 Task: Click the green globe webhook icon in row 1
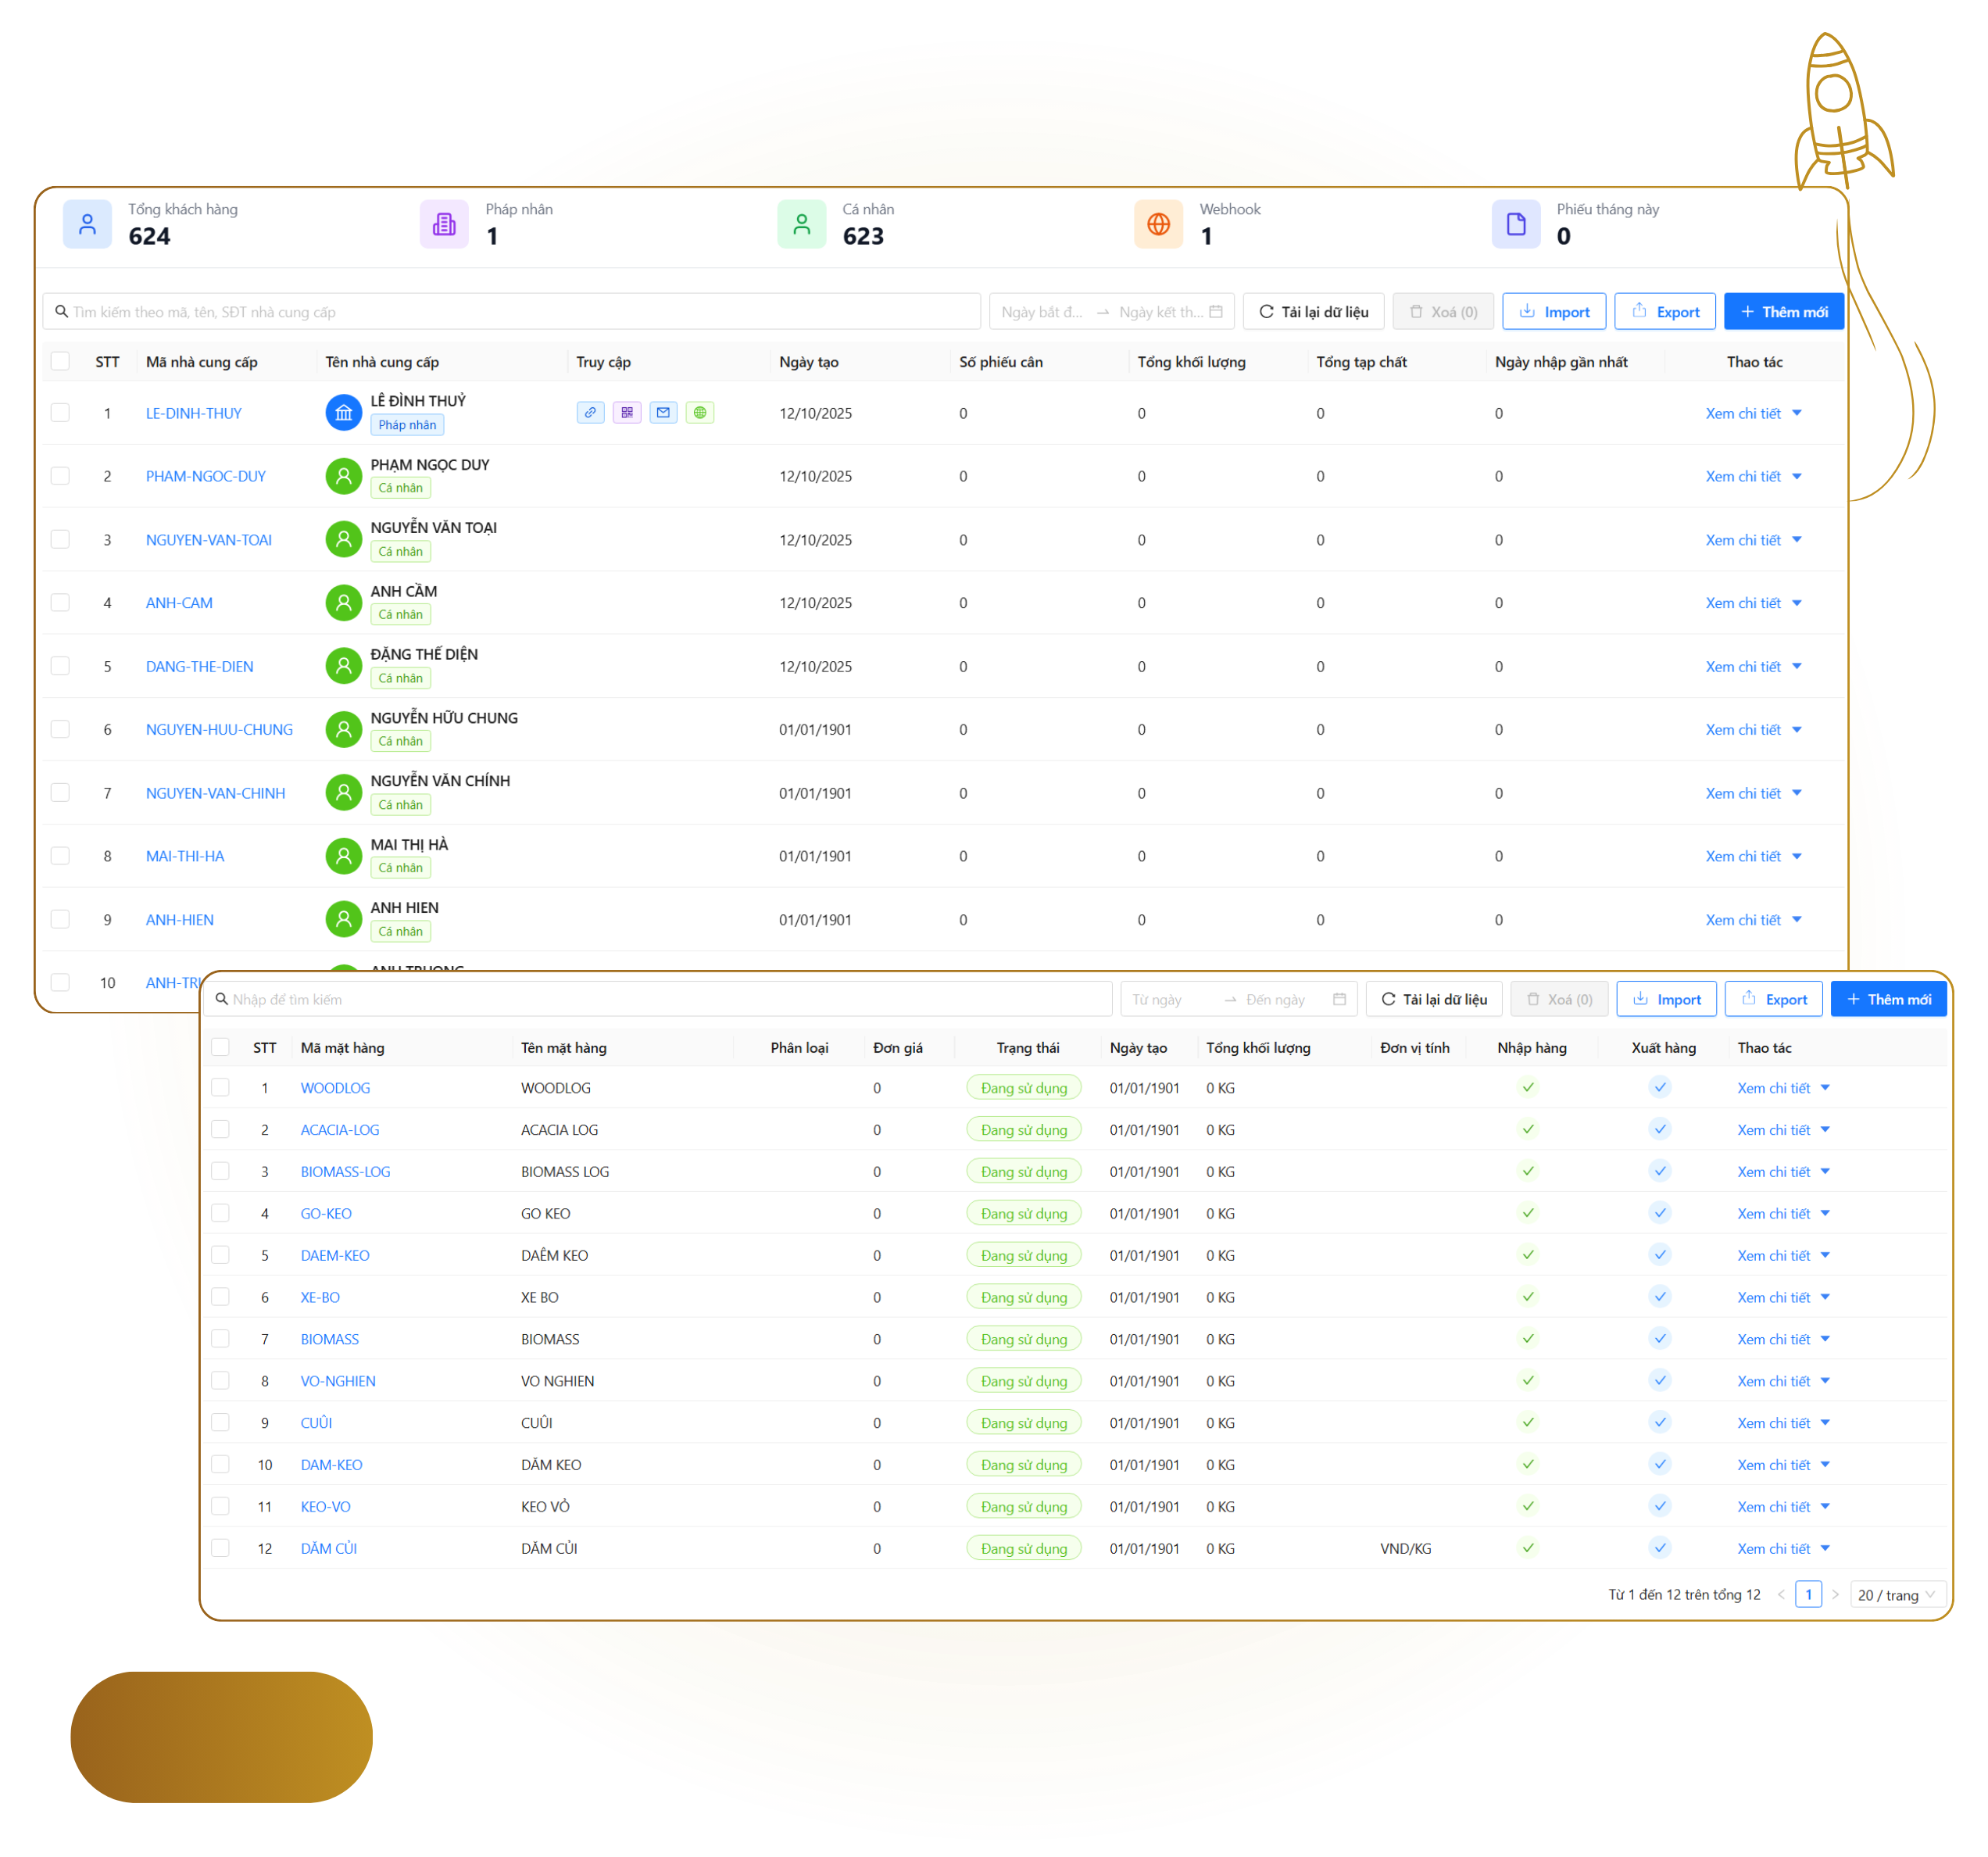pyautogui.click(x=700, y=412)
